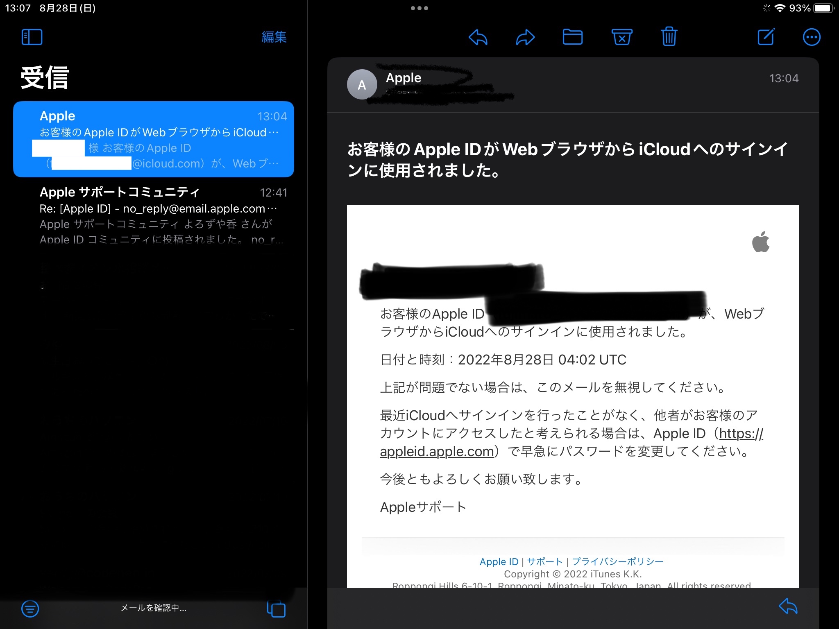Viewport: 839px width, 629px height.
Task: Toggle the mailbox sidebar panel
Action: pyautogui.click(x=32, y=37)
